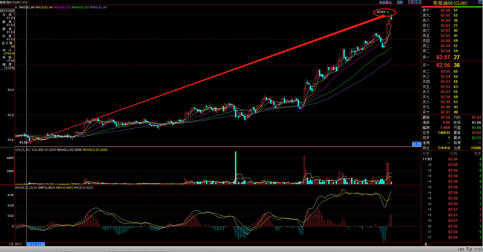This screenshot has height=252, width=483.
Task: Click the 最高 value 62.62
Action: [x=477, y=133]
